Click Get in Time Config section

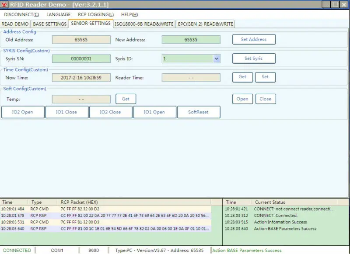(242, 77)
